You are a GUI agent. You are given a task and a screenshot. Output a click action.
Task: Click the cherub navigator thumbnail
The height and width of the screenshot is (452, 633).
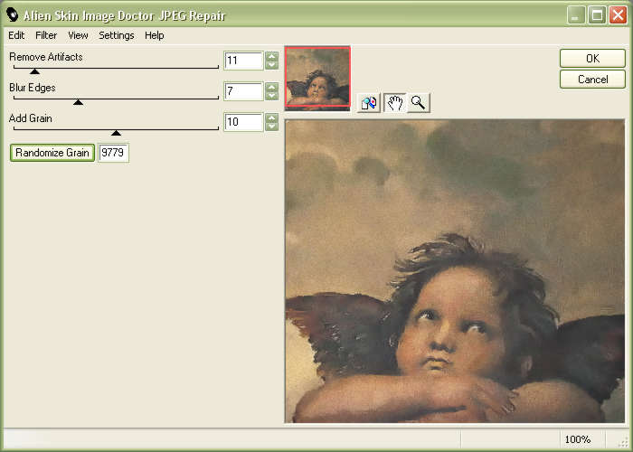pos(317,79)
